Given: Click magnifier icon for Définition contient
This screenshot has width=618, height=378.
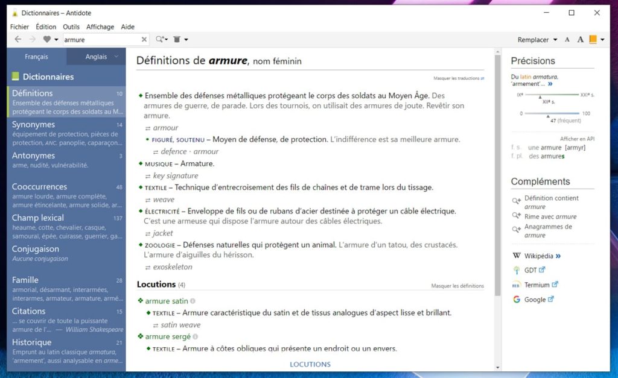Looking at the screenshot, I should tap(516, 201).
